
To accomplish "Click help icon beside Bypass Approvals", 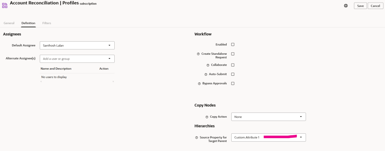I will coord(199,84).
